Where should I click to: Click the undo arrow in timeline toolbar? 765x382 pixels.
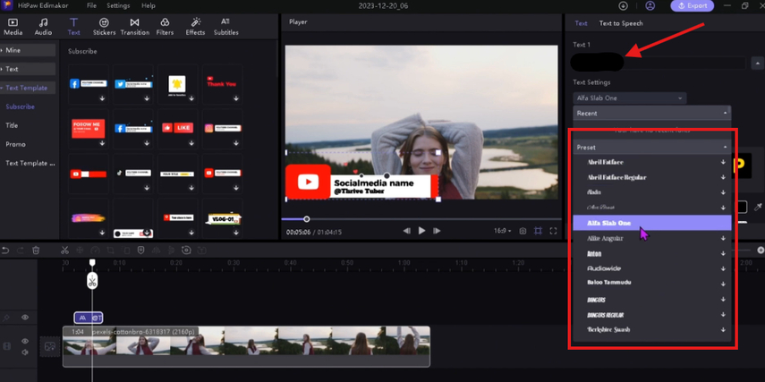(x=5, y=250)
